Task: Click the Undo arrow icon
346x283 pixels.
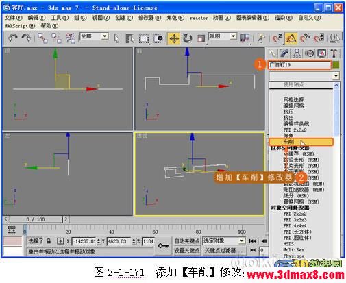Action: tap(12, 38)
